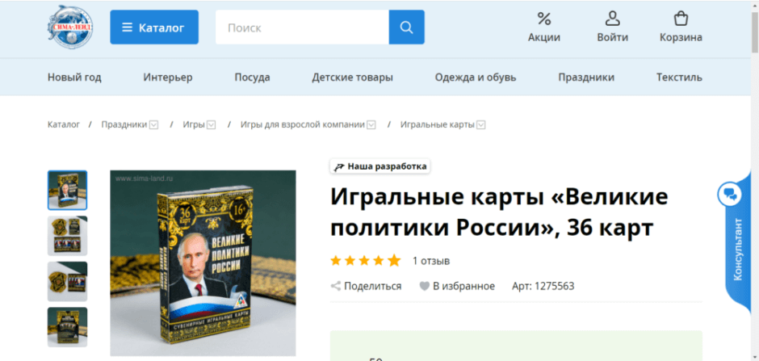Click the five-star rating

click(366, 261)
